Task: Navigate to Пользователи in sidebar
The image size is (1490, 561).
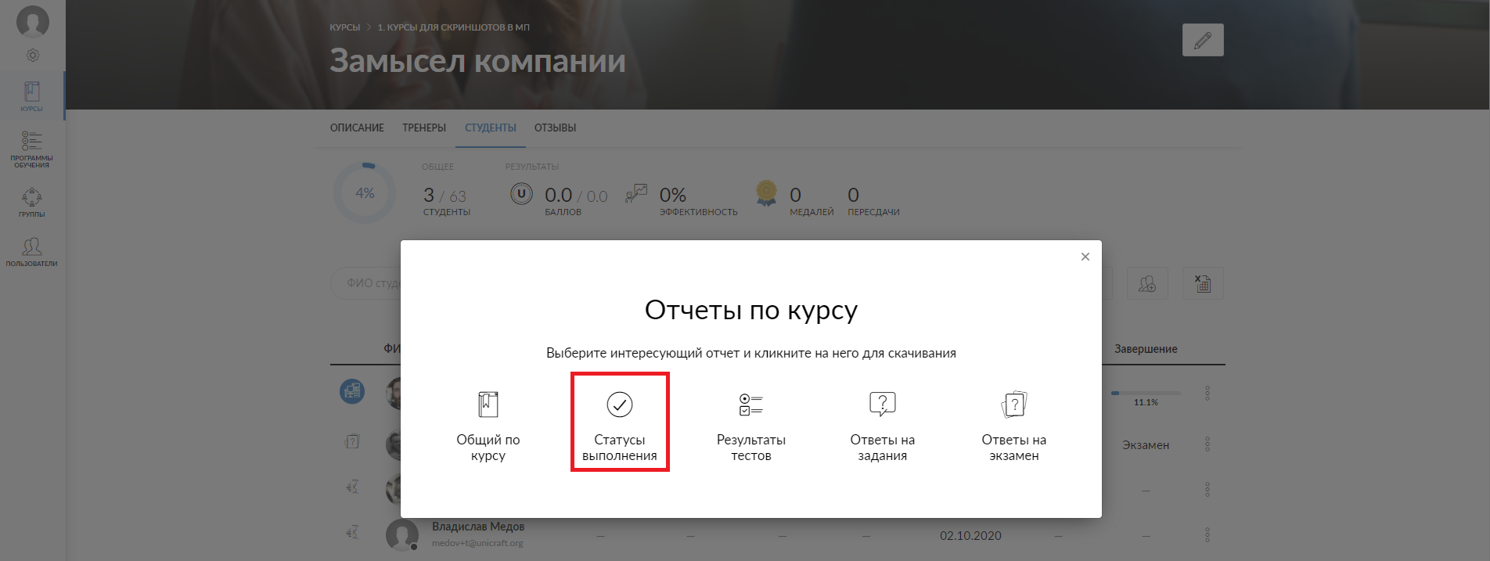Action: pos(32,252)
